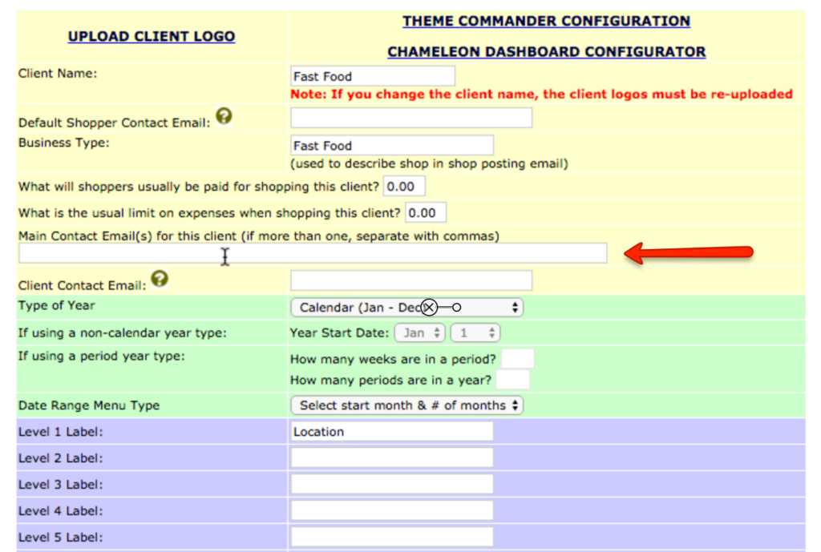Click the Level 2 Label field
The width and height of the screenshot is (821, 552).
pos(392,457)
